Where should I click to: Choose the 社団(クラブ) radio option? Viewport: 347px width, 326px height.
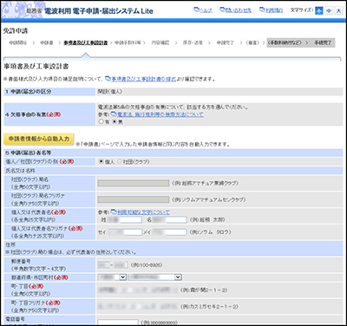[x=120, y=161]
